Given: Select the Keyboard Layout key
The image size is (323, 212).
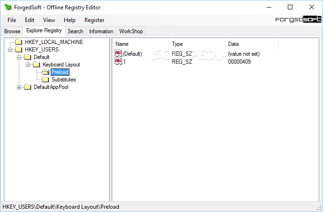Looking at the screenshot, I should point(61,65).
